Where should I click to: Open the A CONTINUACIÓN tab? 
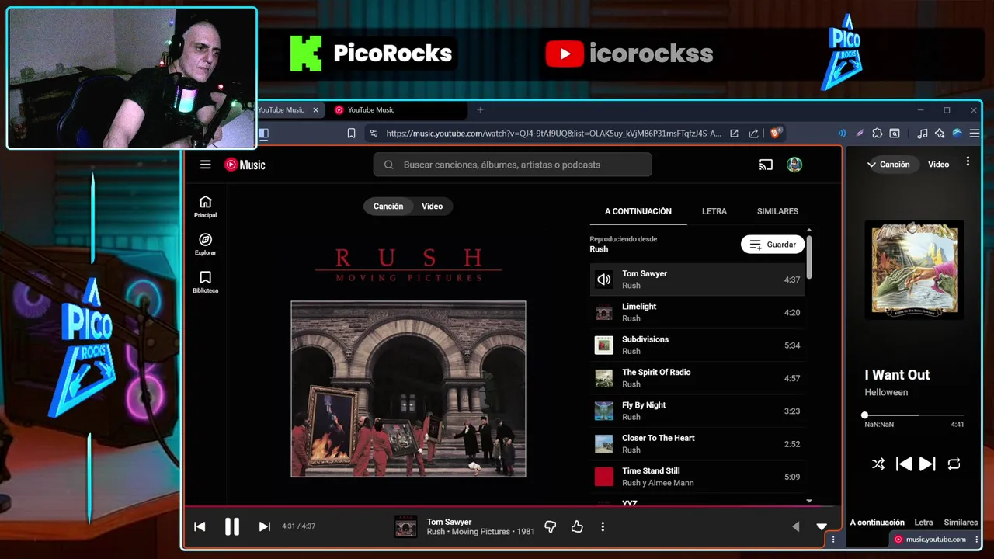pos(638,211)
